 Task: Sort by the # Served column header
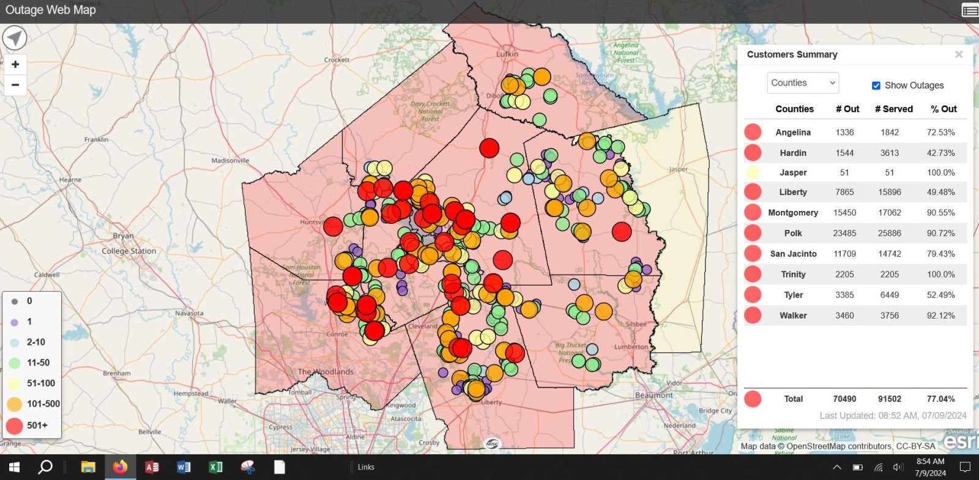click(894, 109)
